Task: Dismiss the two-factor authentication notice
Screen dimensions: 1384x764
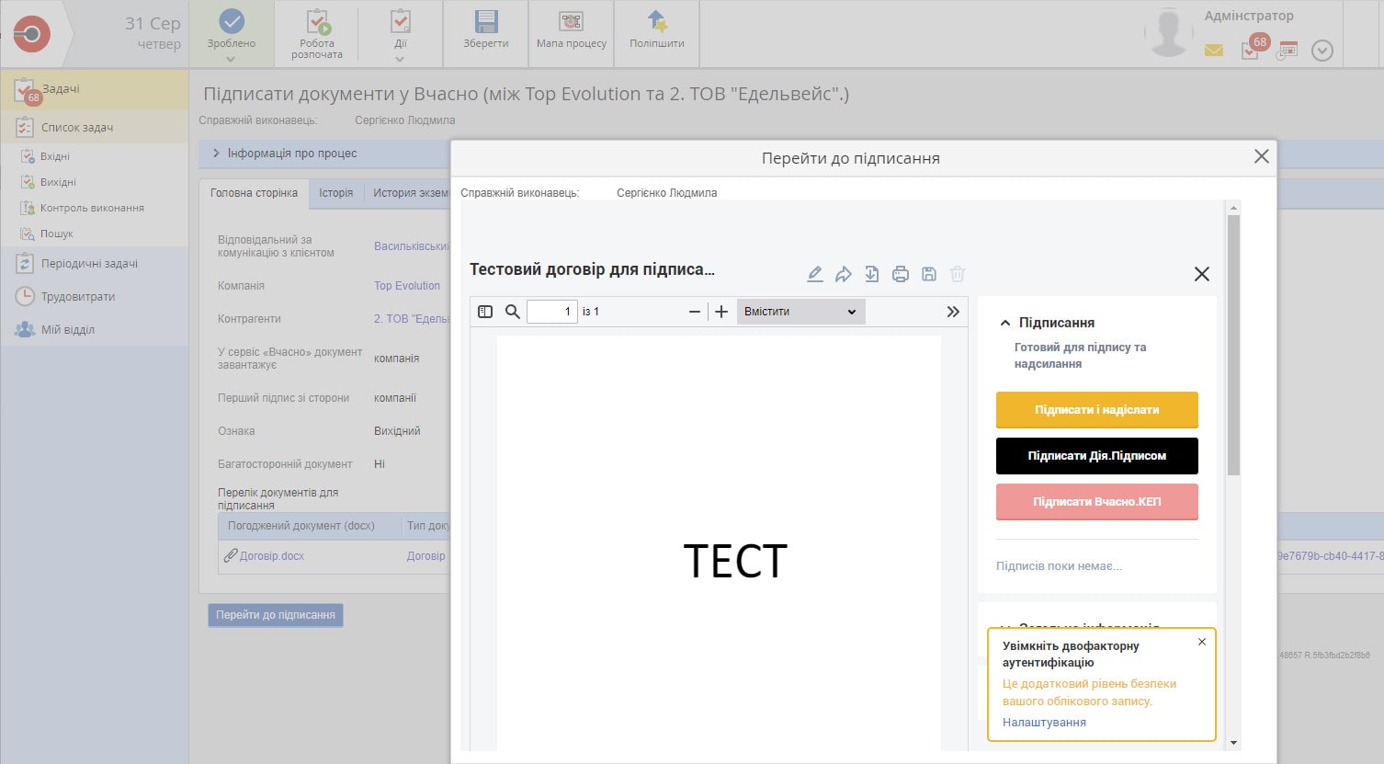Action: (1201, 642)
